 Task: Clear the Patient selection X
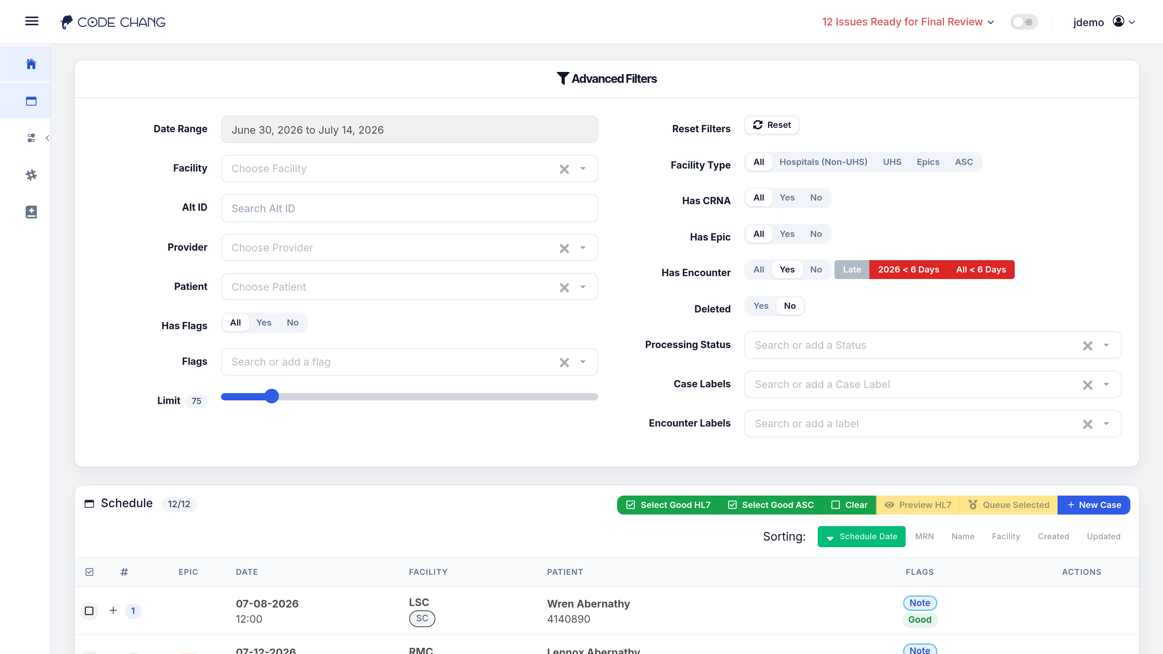click(564, 287)
